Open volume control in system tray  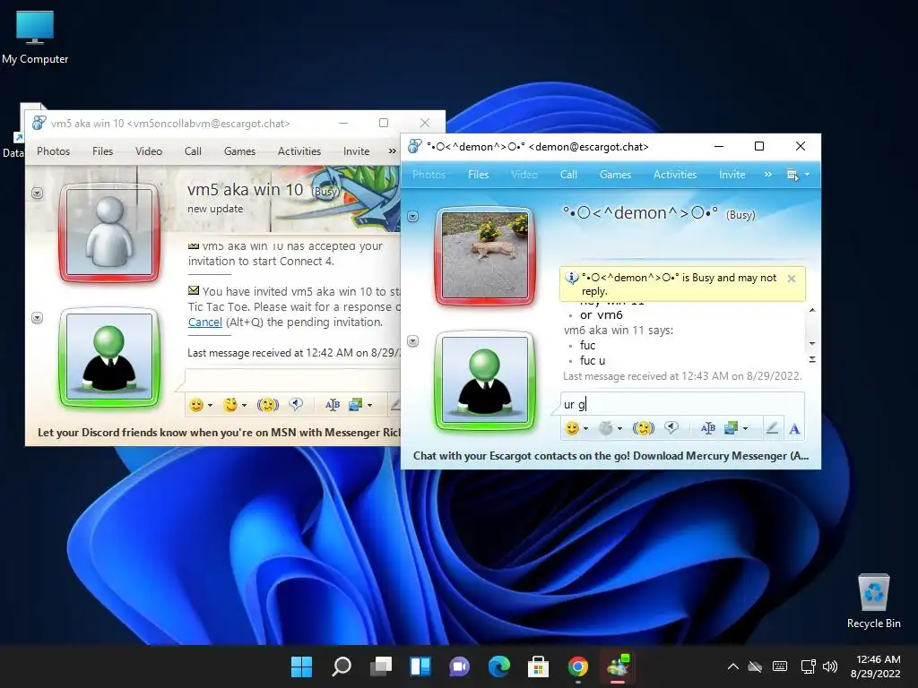pyautogui.click(x=830, y=666)
